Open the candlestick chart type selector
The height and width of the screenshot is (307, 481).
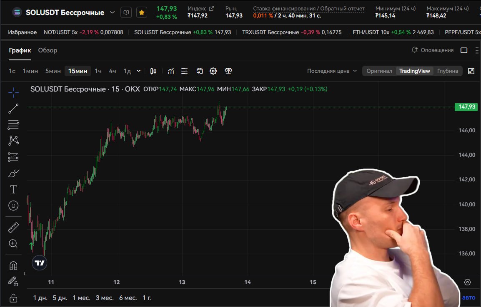153,71
